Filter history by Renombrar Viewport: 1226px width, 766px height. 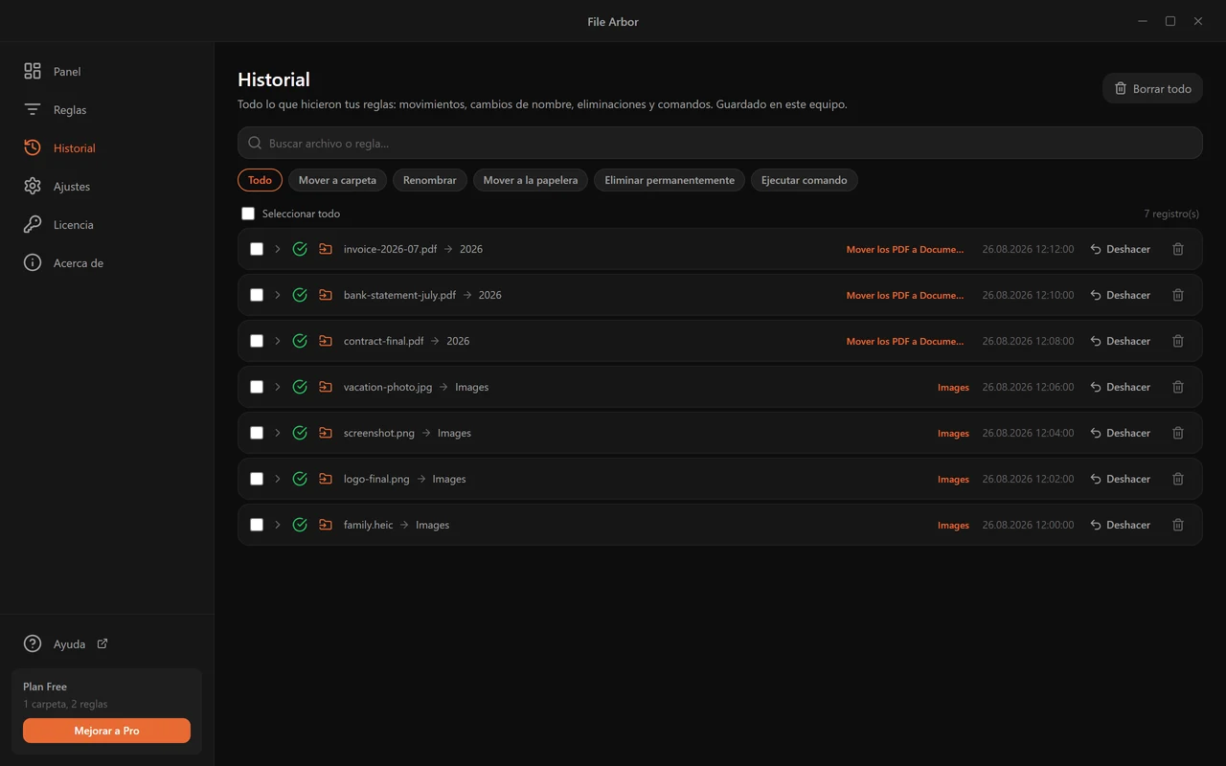430,180
